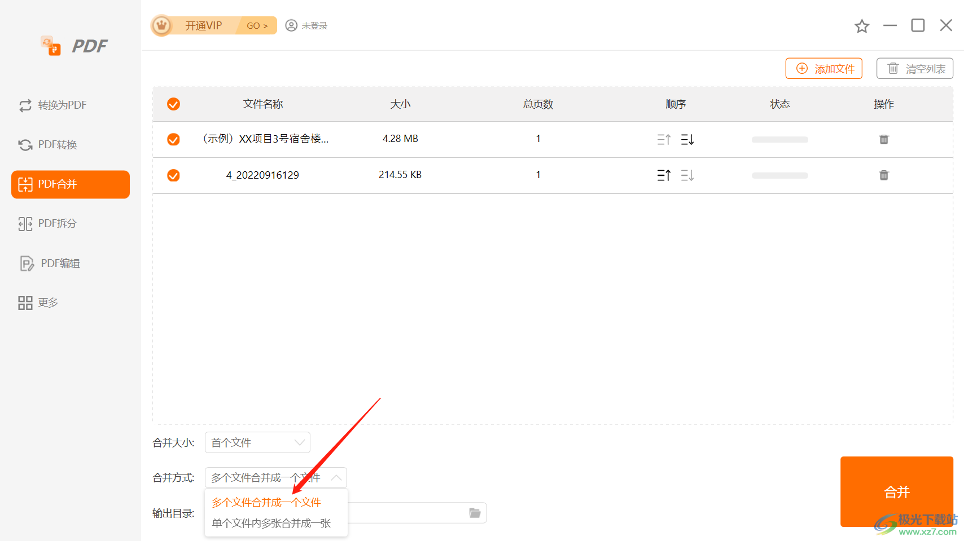
Task: Click page count of 4_20220916129 row
Action: point(538,175)
